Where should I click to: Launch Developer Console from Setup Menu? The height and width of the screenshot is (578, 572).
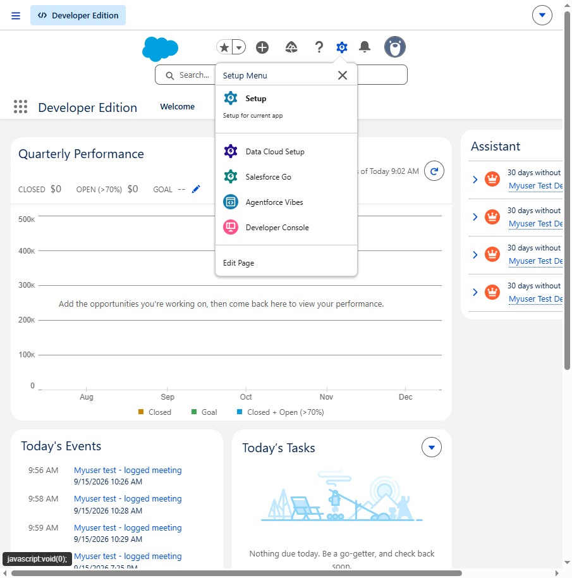click(x=286, y=228)
